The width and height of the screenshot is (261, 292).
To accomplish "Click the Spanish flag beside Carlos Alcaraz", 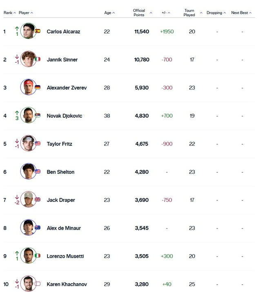I will click(38, 31).
